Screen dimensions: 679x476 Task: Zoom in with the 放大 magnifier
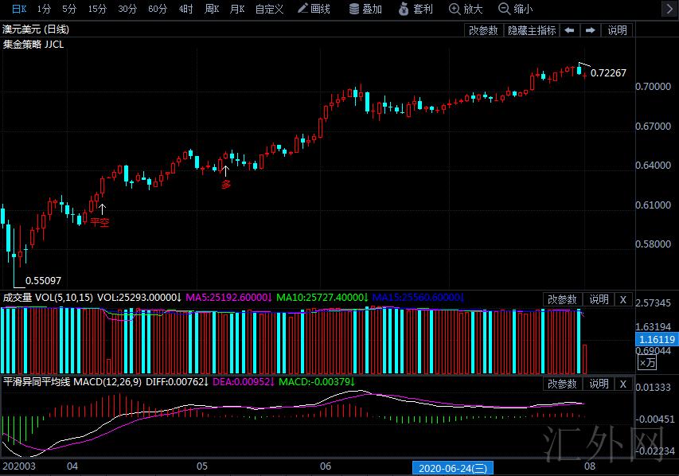point(466,9)
